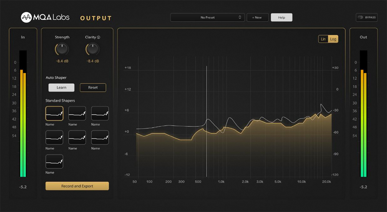The height and width of the screenshot is (212, 387).
Task: Open the No Preset dropdown
Action: pos(207,17)
